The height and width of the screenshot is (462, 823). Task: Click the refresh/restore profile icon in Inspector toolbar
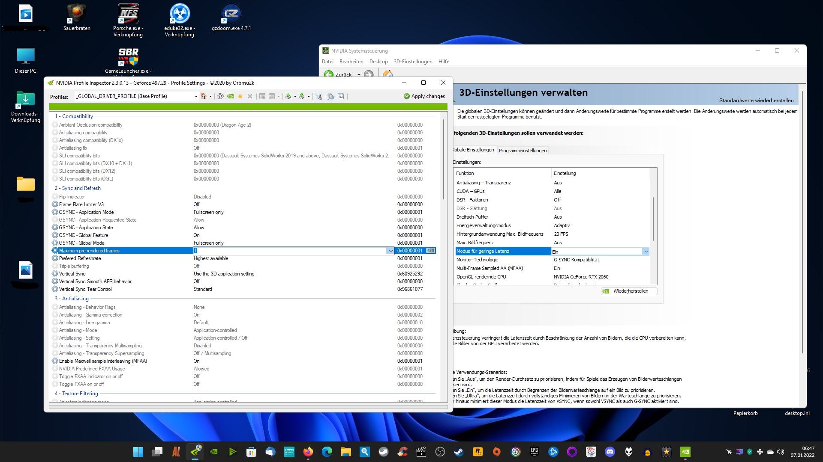point(220,96)
